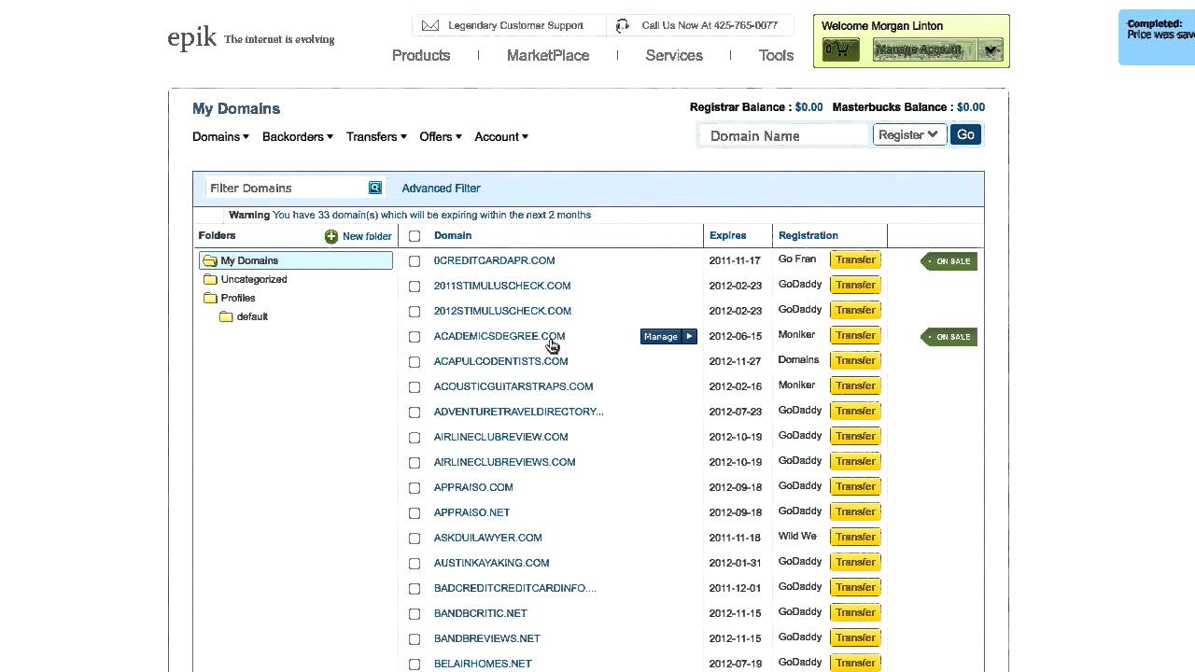Click the 2012-06-15 expiry date
1195x672 pixels.
point(735,337)
